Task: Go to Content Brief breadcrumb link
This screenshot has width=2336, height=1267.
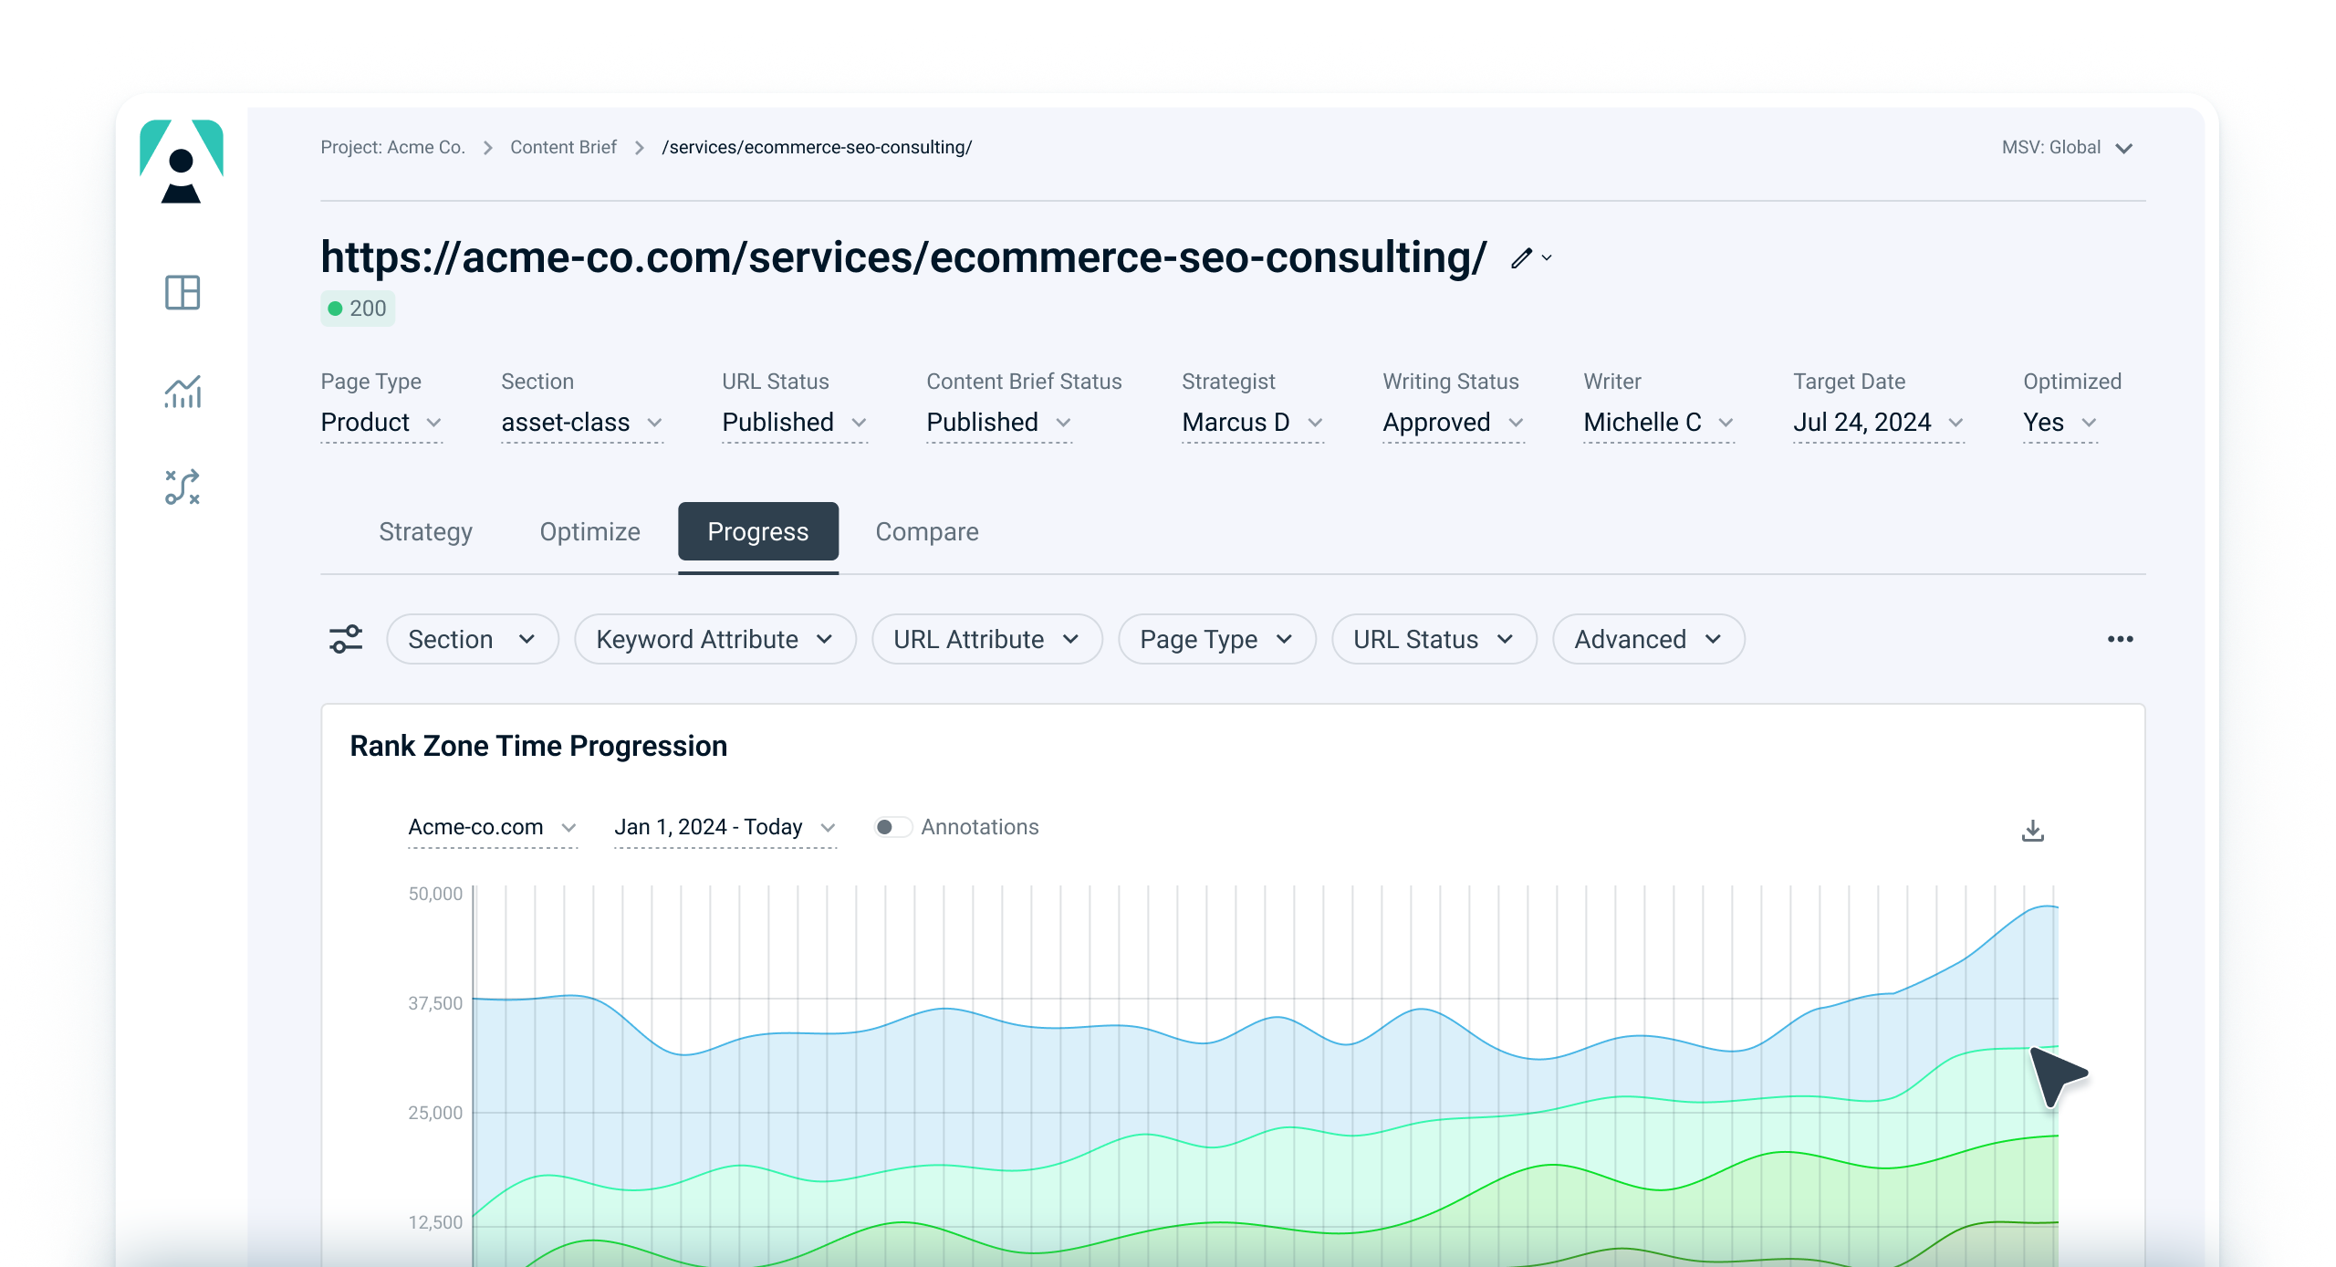Action: point(563,148)
